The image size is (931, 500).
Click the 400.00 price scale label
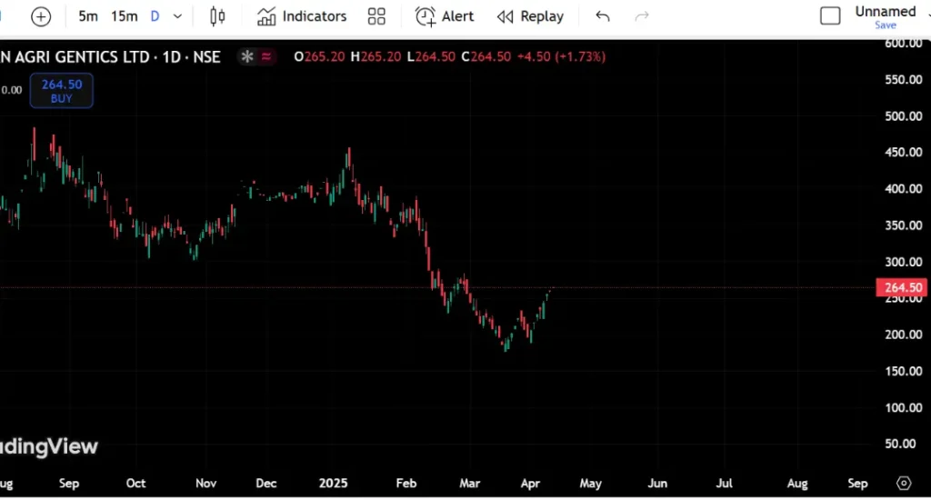[x=903, y=189]
